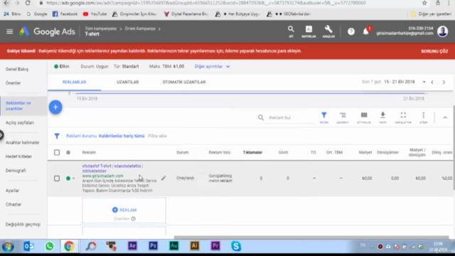The image size is (455, 256).
Task: Open Genel Bakış in sidebar
Action: coord(17,69)
